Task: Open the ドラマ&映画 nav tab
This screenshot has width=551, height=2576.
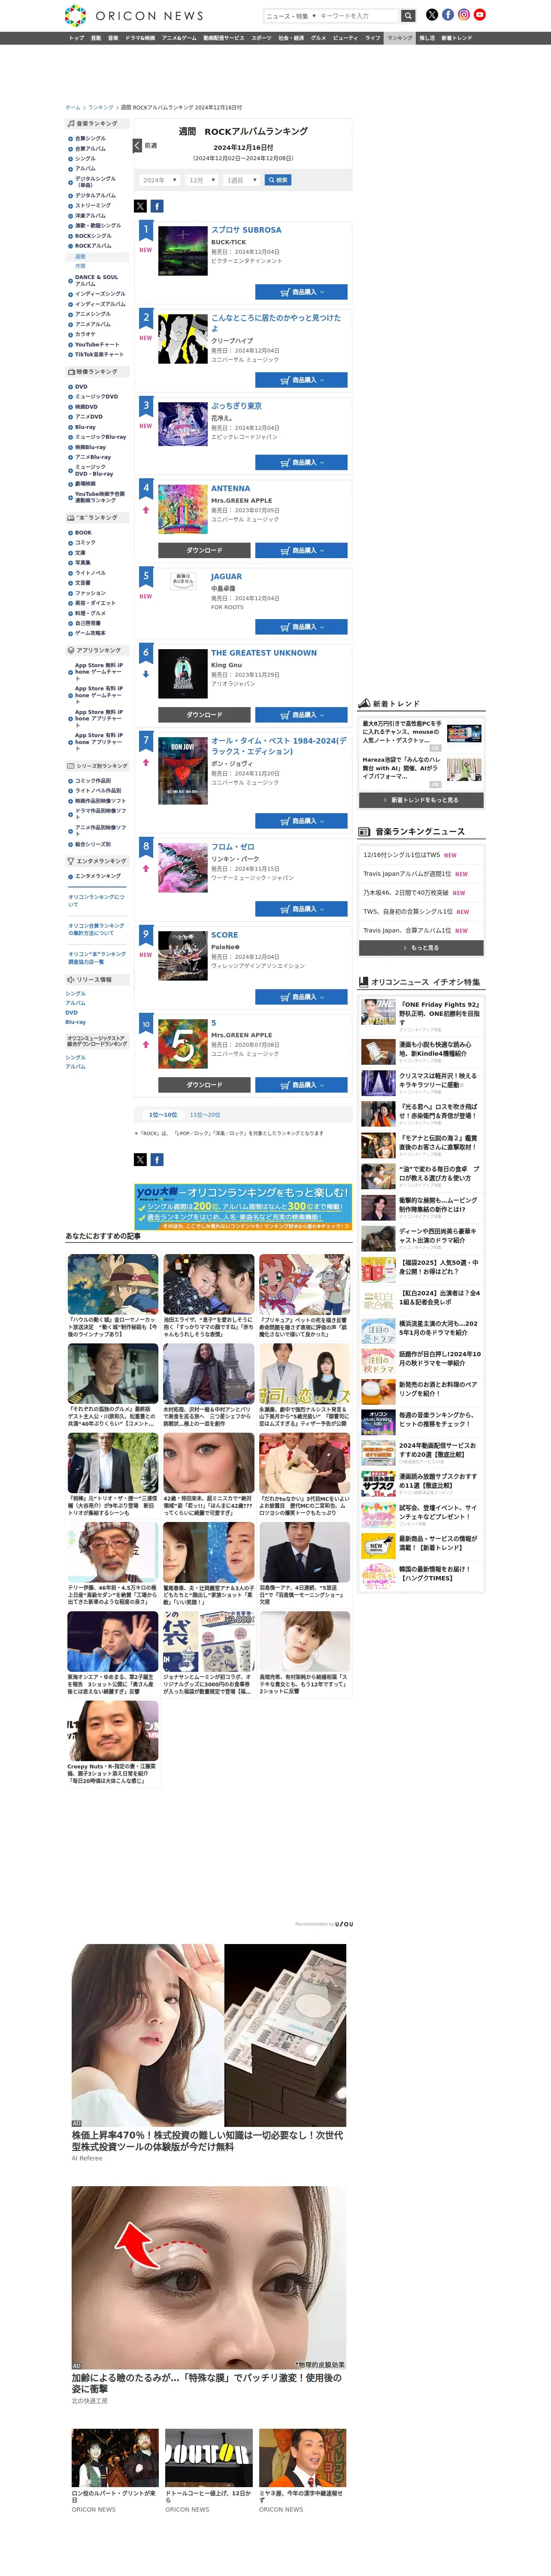Action: tap(140, 38)
